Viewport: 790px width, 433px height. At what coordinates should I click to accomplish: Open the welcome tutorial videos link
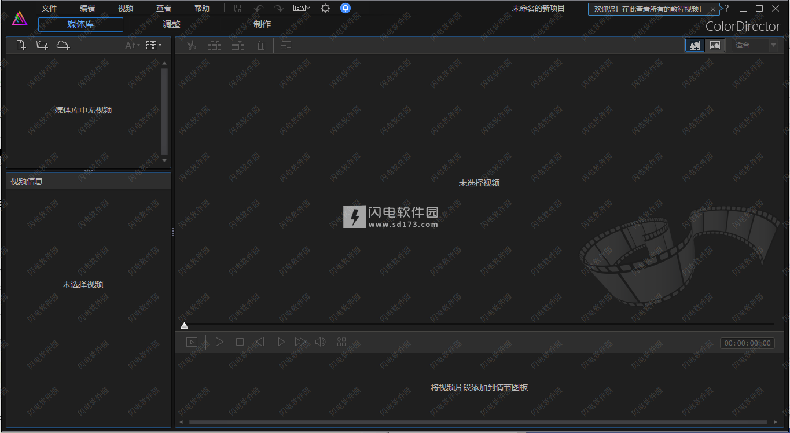648,9
